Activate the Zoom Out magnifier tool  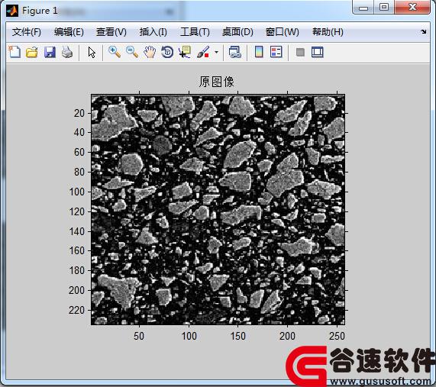(x=132, y=52)
